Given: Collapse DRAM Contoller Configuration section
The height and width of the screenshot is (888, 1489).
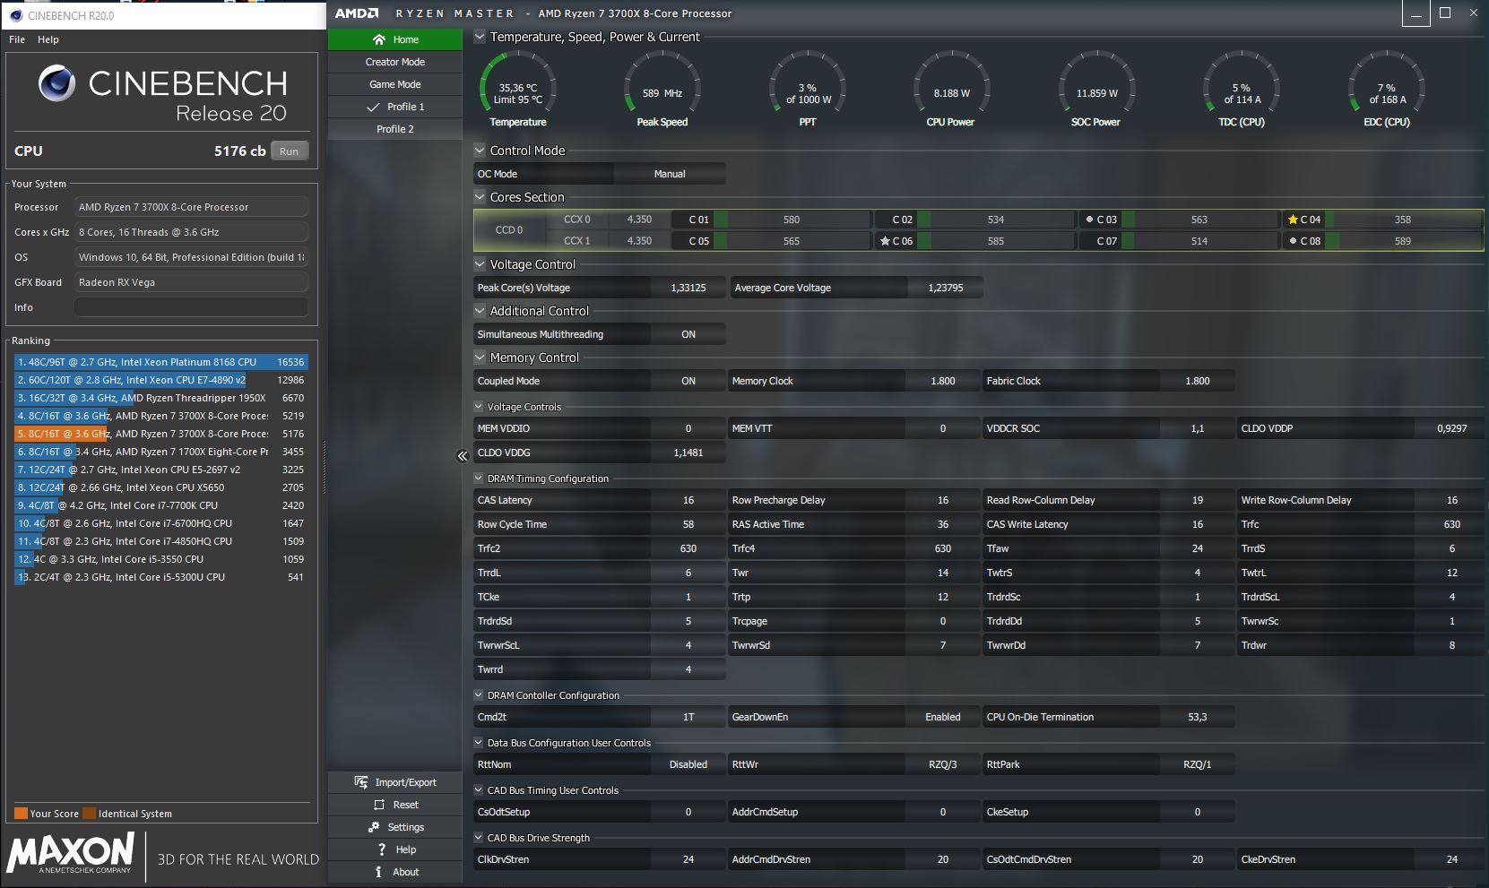Looking at the screenshot, I should (479, 695).
